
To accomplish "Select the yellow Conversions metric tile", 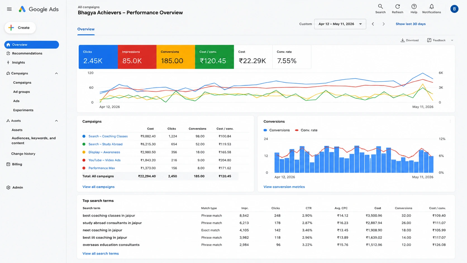I will pyautogui.click(x=176, y=57).
